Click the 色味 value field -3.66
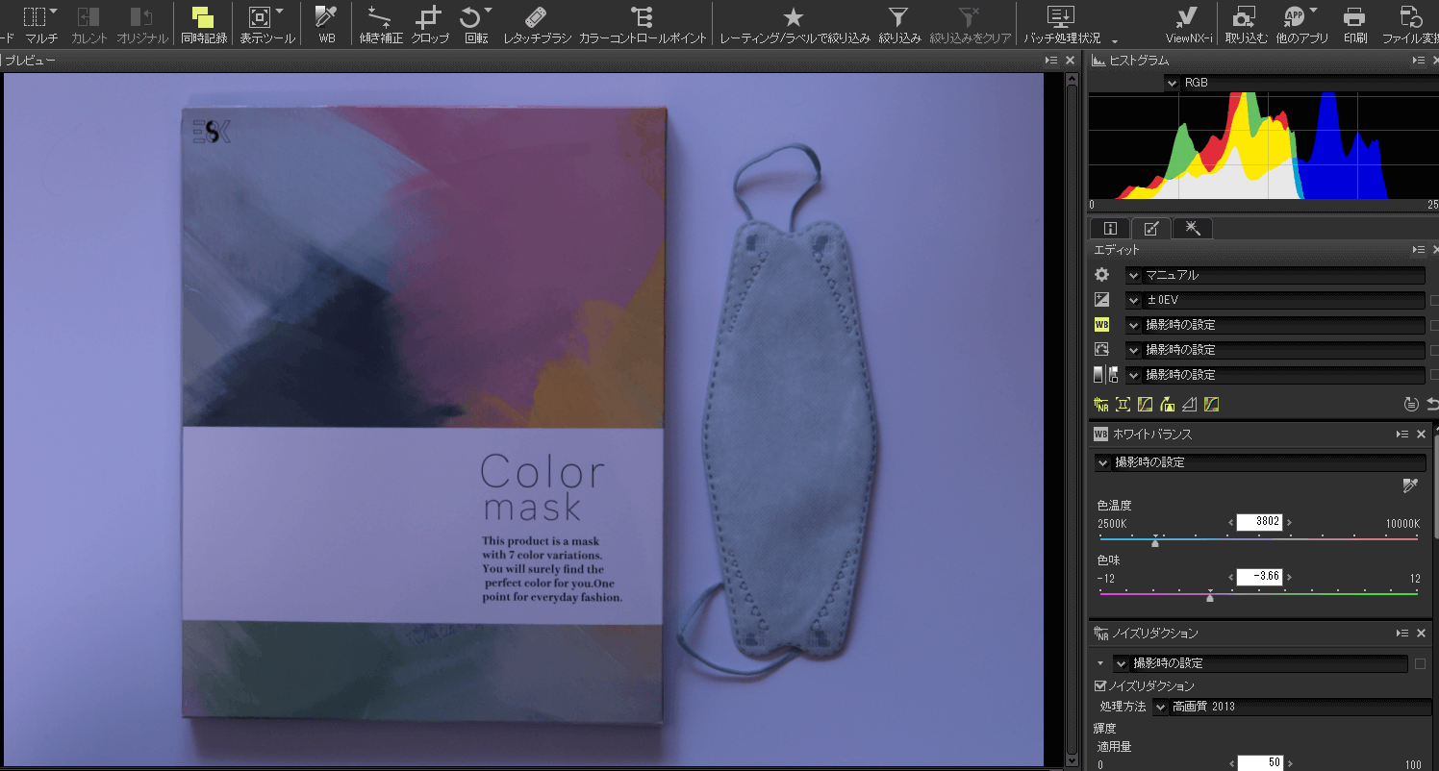This screenshot has height=771, width=1439. (1259, 577)
